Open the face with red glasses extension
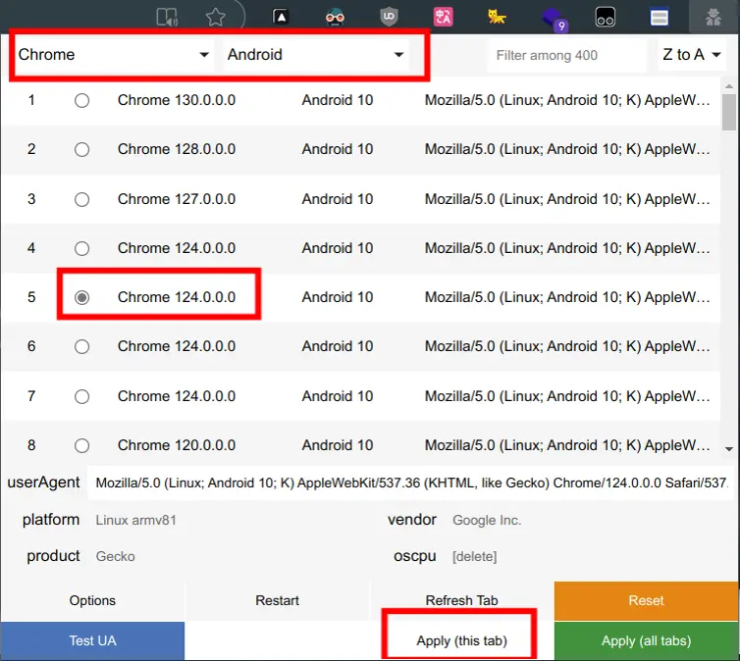 (335, 18)
